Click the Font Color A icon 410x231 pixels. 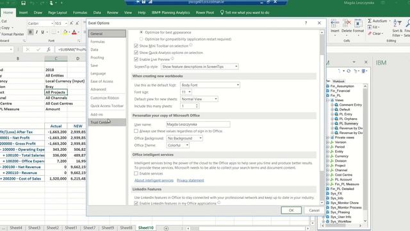(x=74, y=32)
